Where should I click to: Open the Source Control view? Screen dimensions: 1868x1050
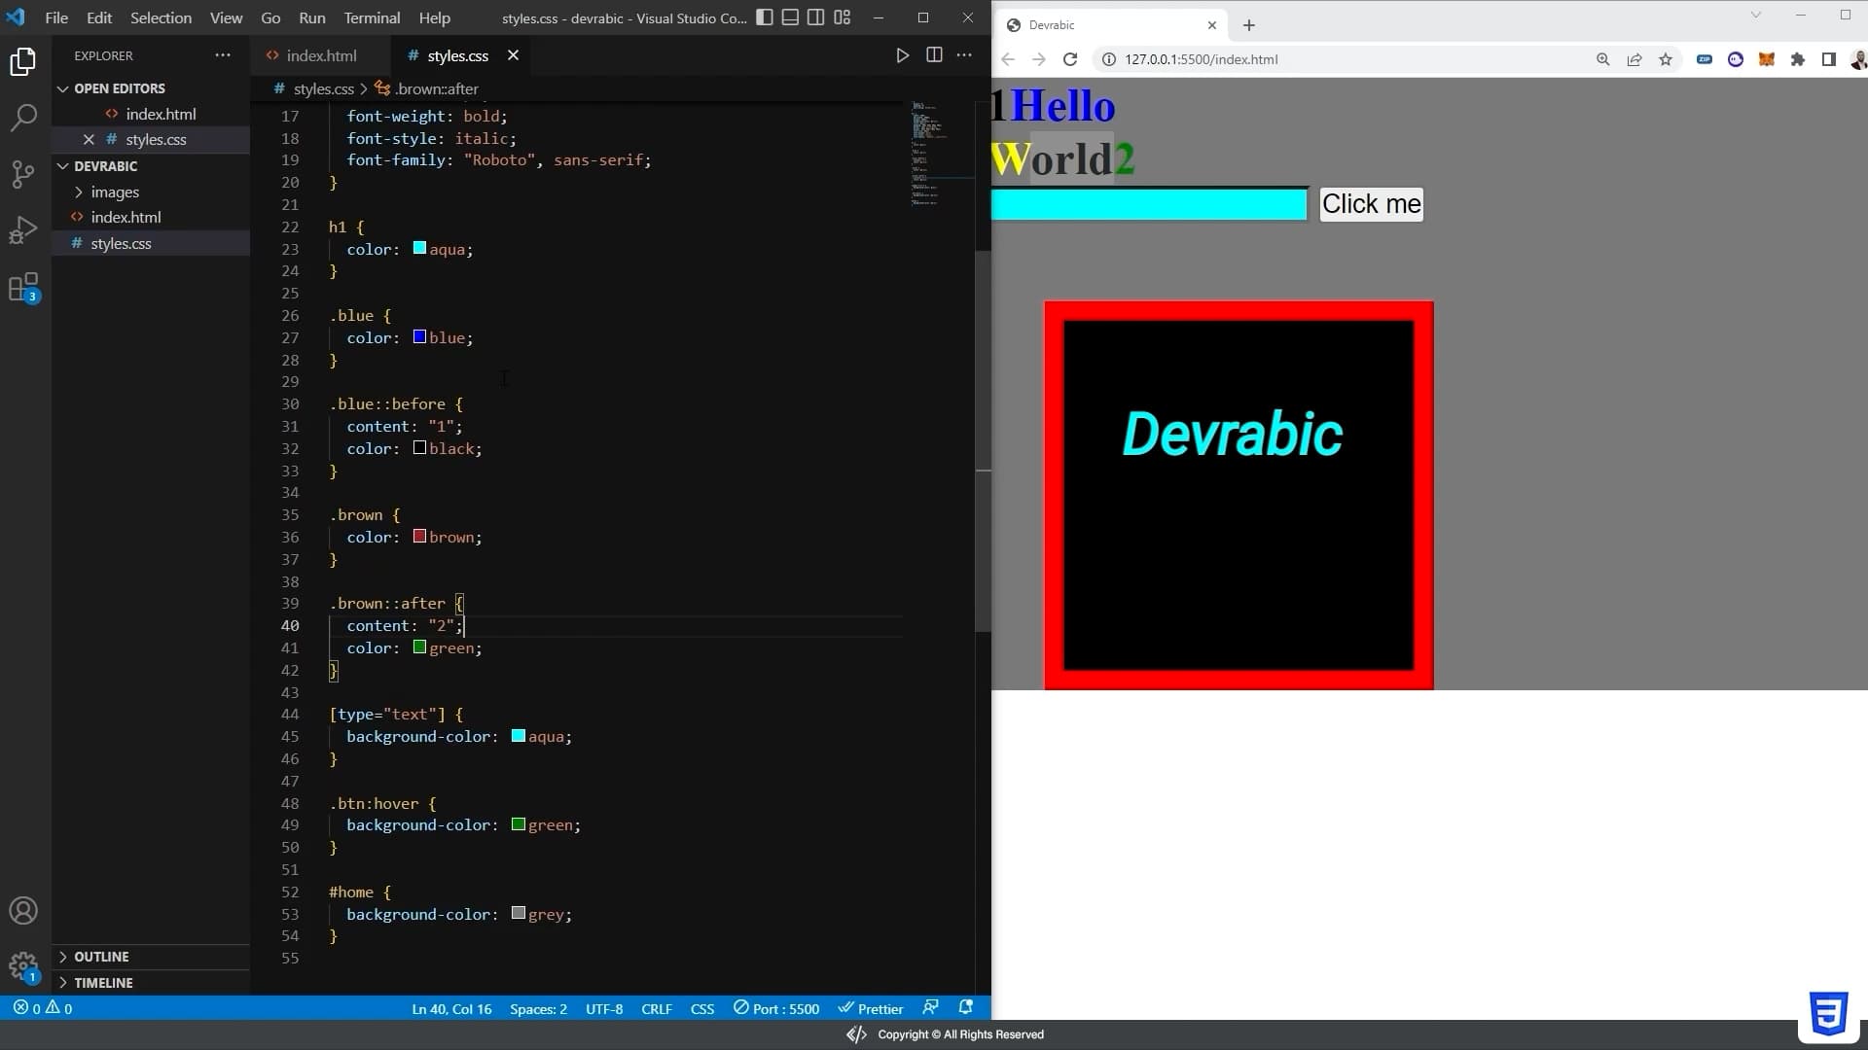click(x=23, y=175)
